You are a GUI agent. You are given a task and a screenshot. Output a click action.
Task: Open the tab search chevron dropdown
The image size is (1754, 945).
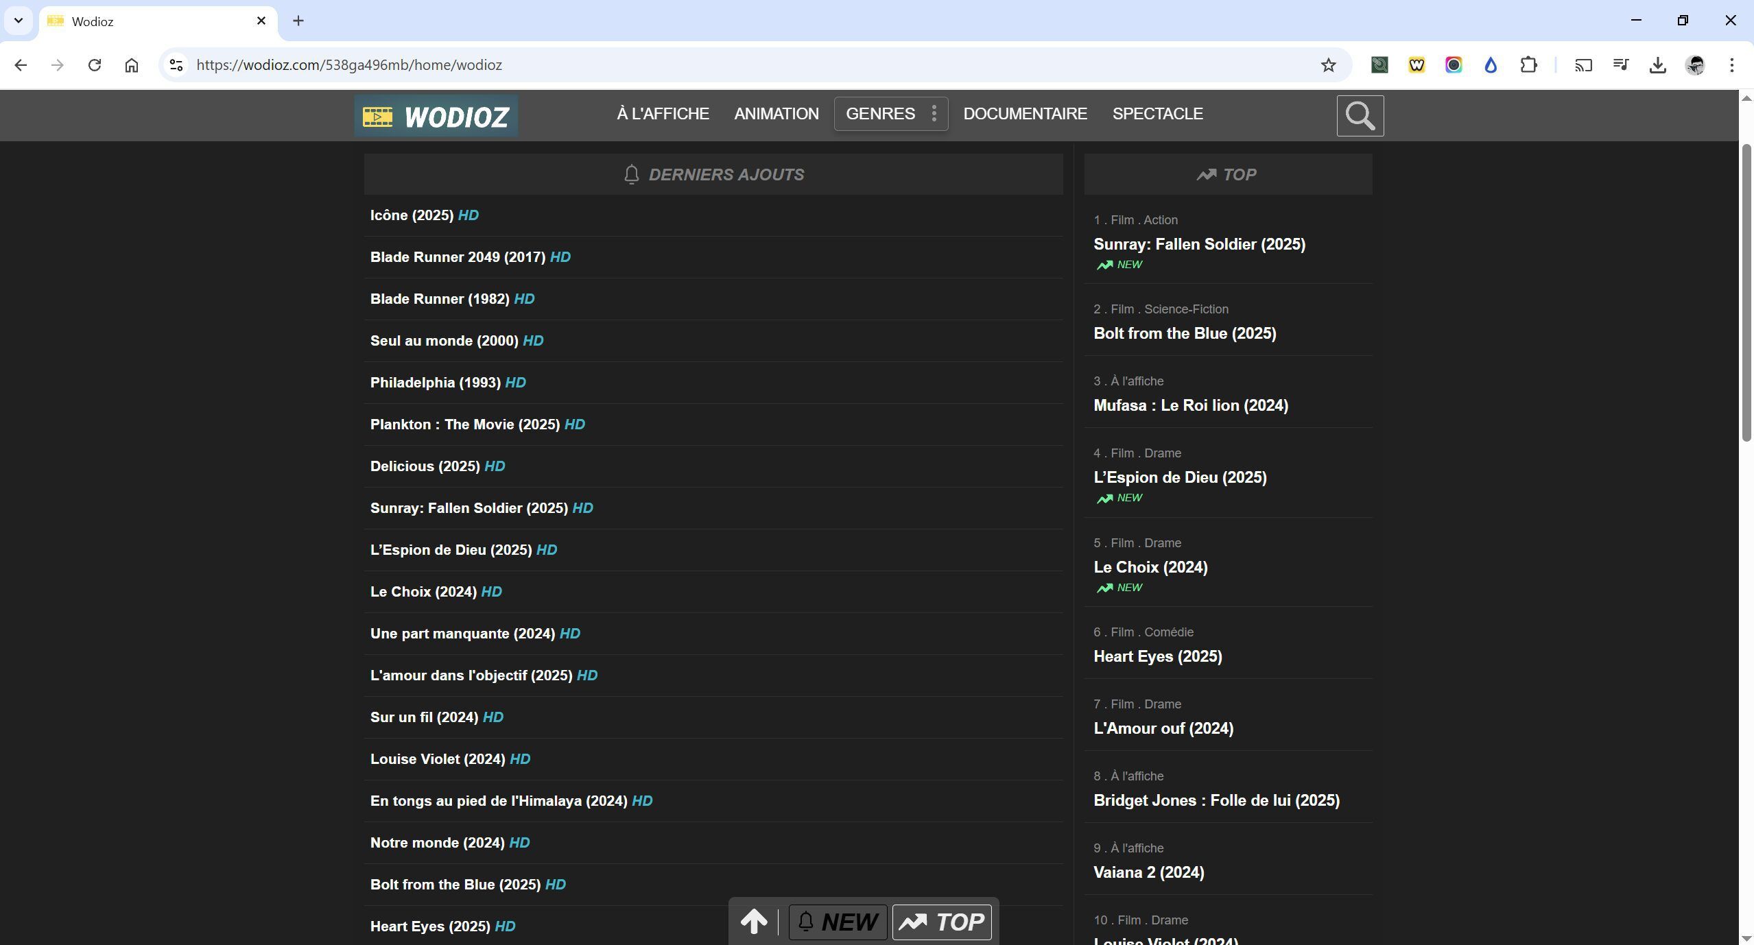pos(19,21)
